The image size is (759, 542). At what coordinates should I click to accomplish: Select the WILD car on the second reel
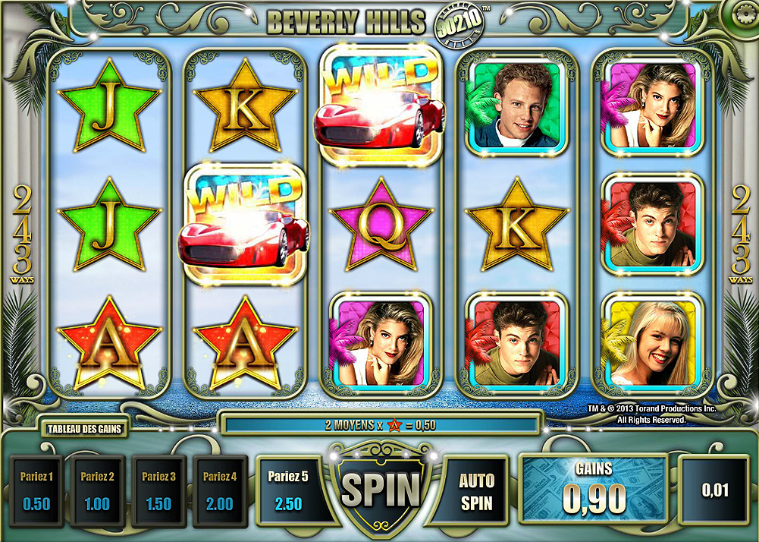[x=244, y=224]
